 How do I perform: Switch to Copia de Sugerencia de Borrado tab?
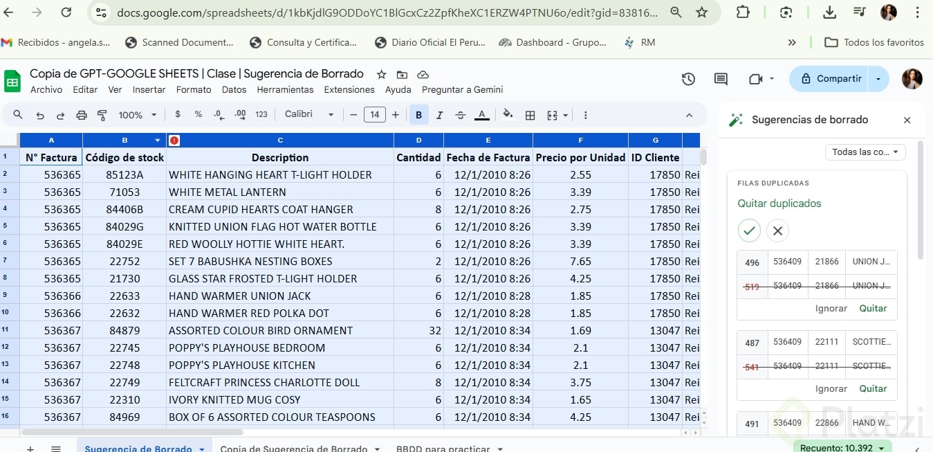click(297, 449)
